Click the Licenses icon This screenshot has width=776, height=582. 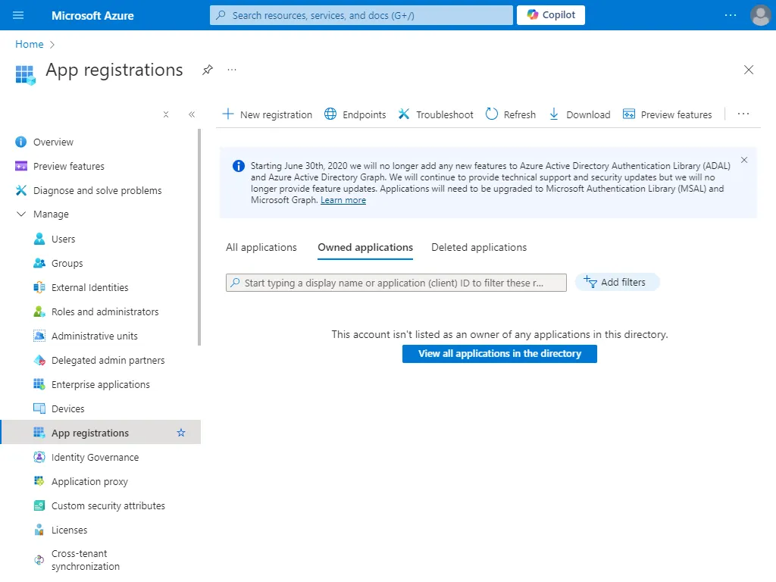(x=39, y=530)
